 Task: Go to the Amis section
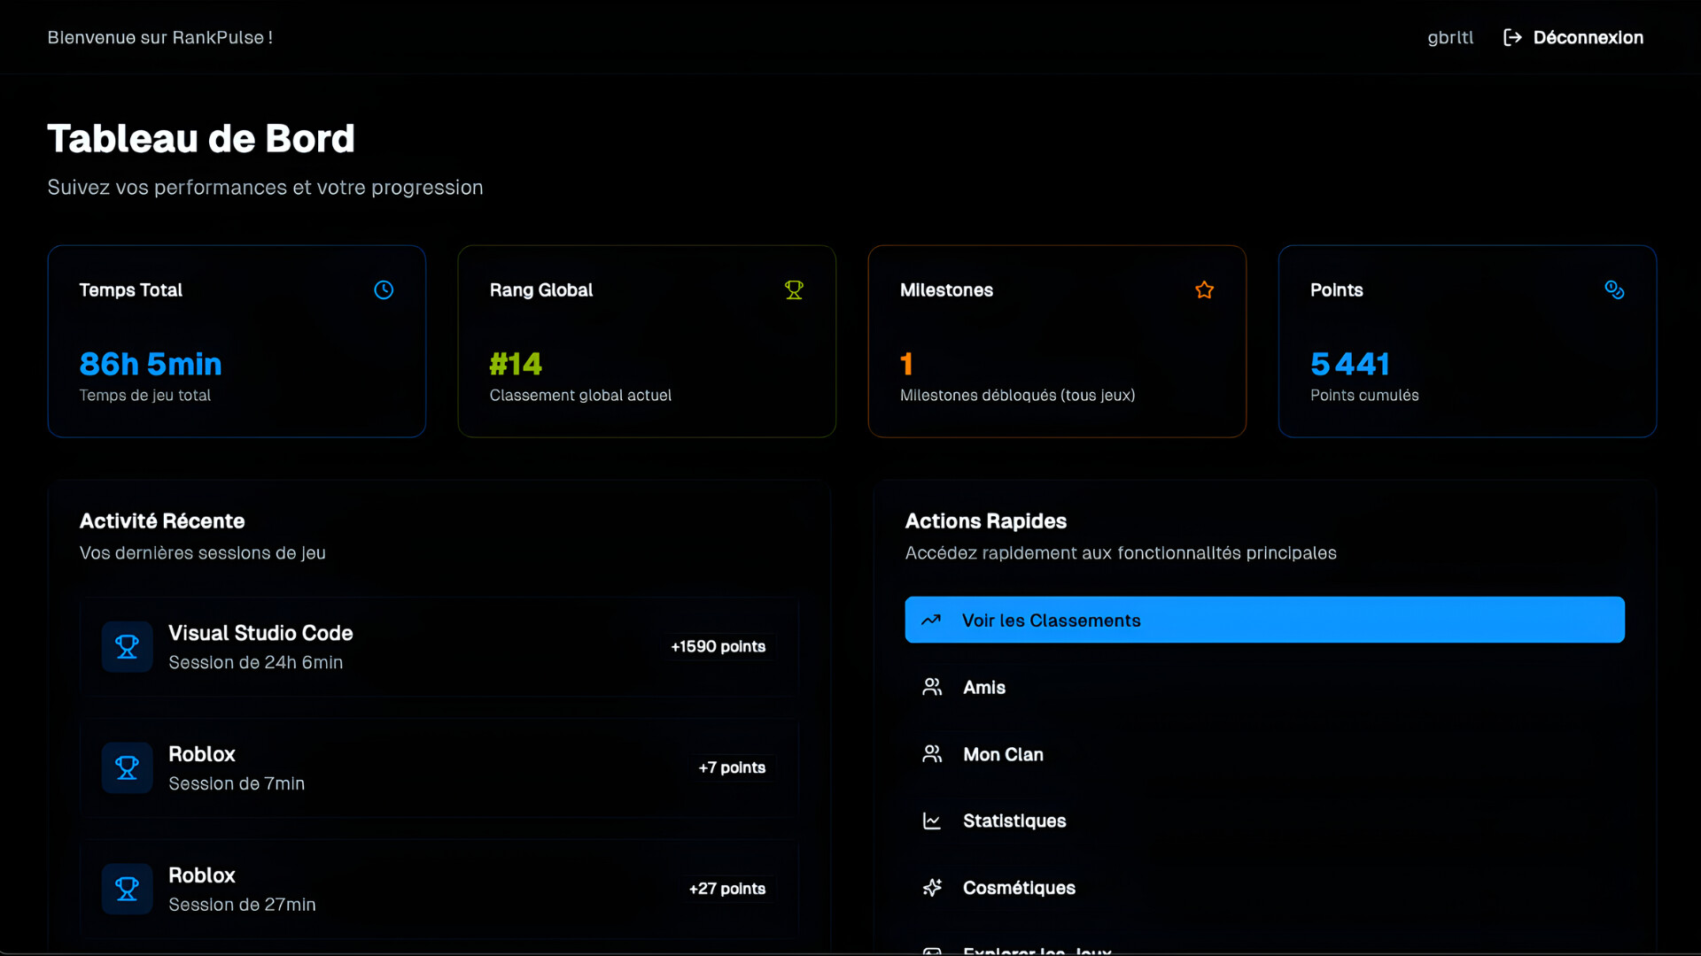(x=983, y=688)
